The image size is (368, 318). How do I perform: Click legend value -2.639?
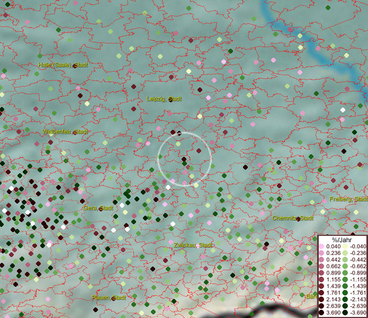358,306
